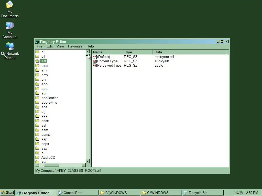The height and width of the screenshot is (196, 262).
Task: Click the string value icon for Content Type
Action: point(95,61)
